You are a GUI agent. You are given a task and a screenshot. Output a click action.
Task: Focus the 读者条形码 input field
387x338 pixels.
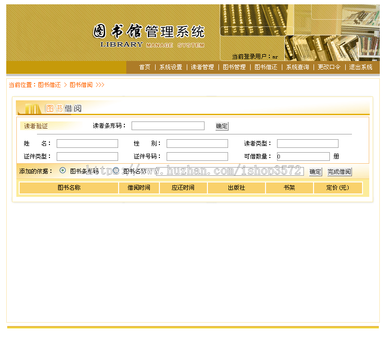[x=168, y=126]
